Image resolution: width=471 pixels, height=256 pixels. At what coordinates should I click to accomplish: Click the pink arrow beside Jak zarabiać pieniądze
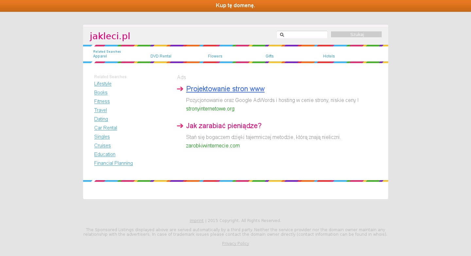pyautogui.click(x=180, y=126)
